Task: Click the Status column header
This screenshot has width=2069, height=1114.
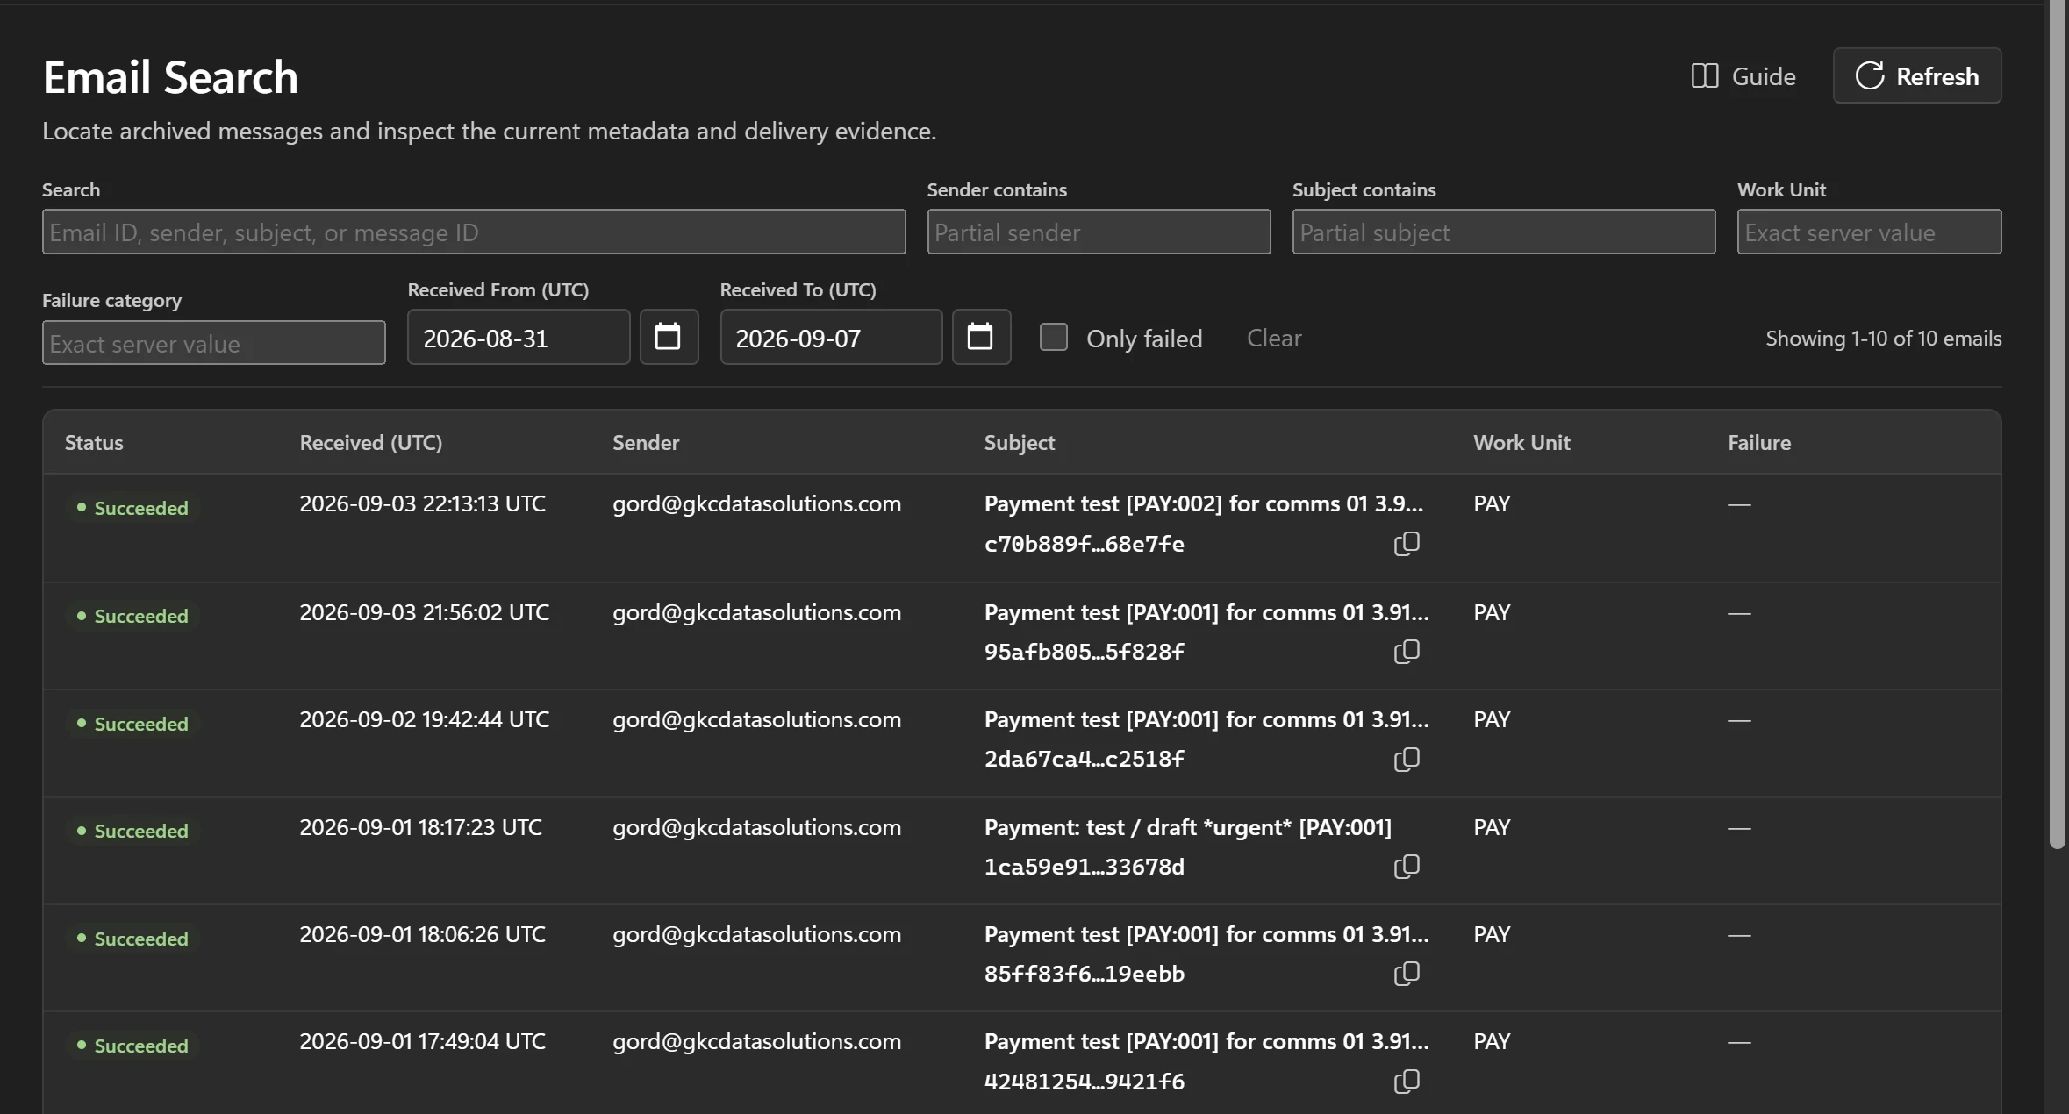Action: [94, 443]
